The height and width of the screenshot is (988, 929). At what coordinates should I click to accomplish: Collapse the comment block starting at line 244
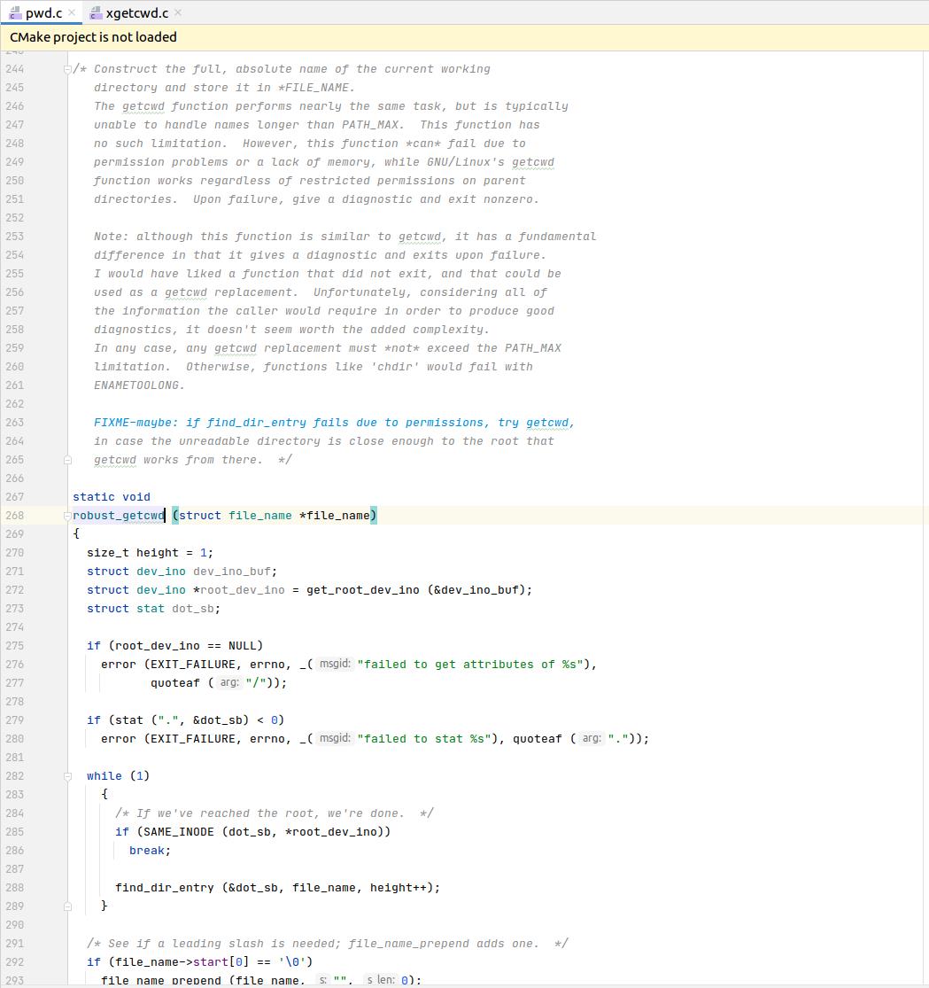(x=67, y=69)
